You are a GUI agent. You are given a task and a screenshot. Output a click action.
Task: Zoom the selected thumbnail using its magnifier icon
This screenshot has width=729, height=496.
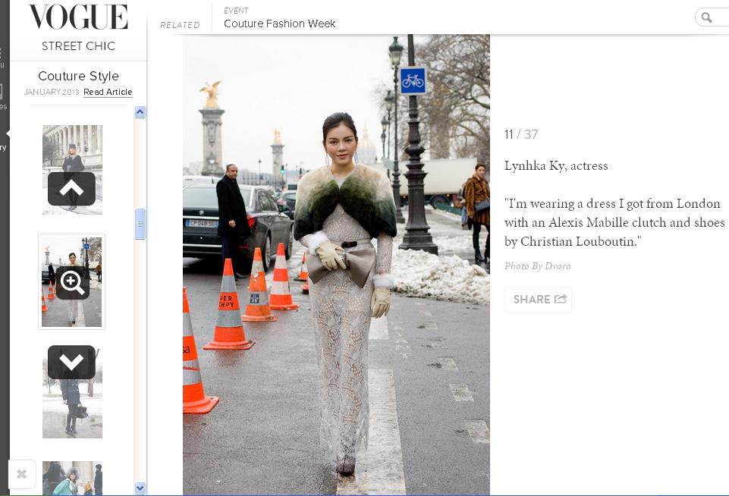(72, 283)
